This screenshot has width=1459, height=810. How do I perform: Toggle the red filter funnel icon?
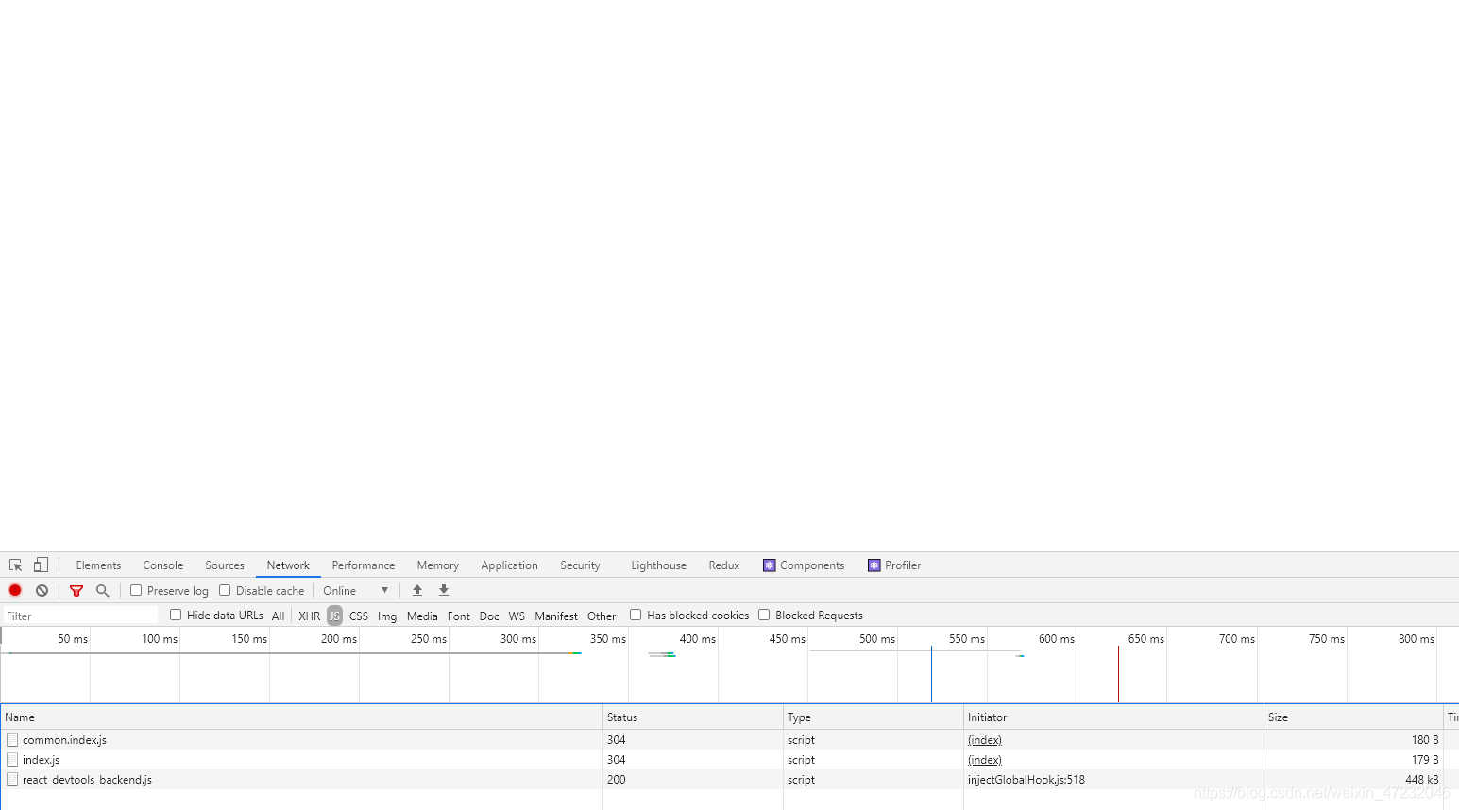point(76,591)
